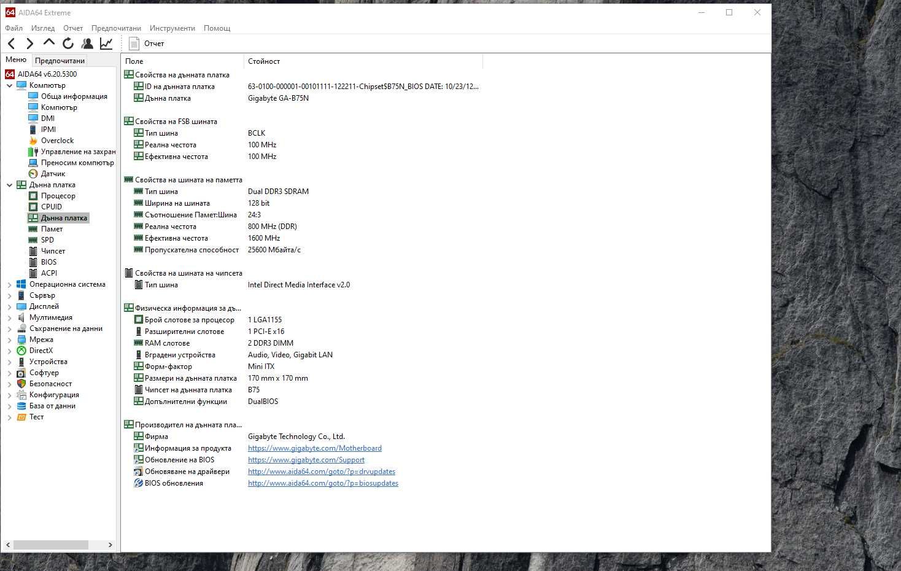This screenshot has width=901, height=571.
Task: Switch to the Меню tab
Action: [16, 60]
